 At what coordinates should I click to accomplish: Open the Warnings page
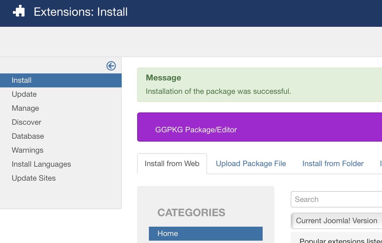coord(27,150)
